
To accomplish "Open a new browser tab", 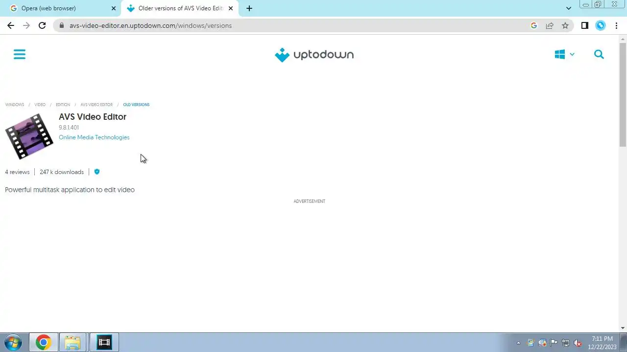I will pyautogui.click(x=249, y=8).
